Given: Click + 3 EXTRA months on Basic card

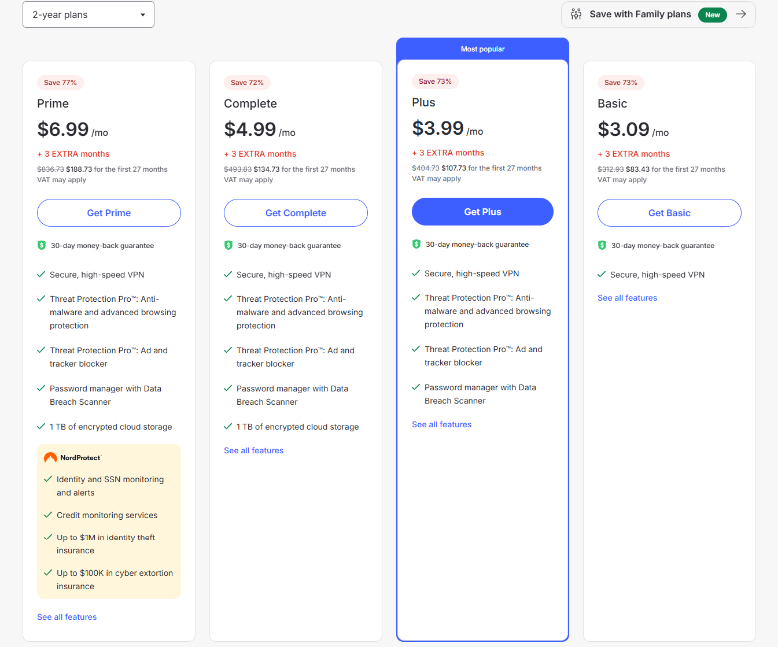Looking at the screenshot, I should 634,154.
